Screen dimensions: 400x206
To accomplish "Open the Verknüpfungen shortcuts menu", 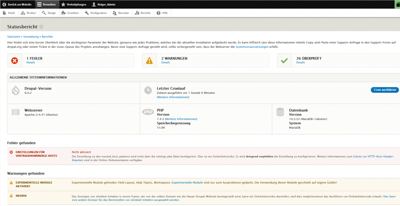I will click(73, 4).
